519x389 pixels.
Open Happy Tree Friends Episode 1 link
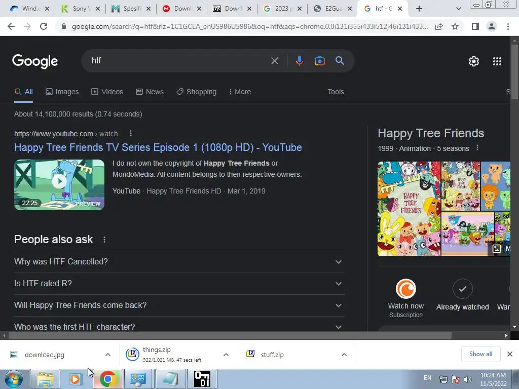pos(158,147)
